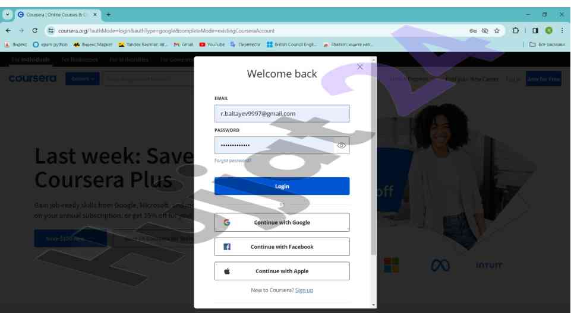Open the password manager key icon
571x320 pixels.
pos(472,31)
